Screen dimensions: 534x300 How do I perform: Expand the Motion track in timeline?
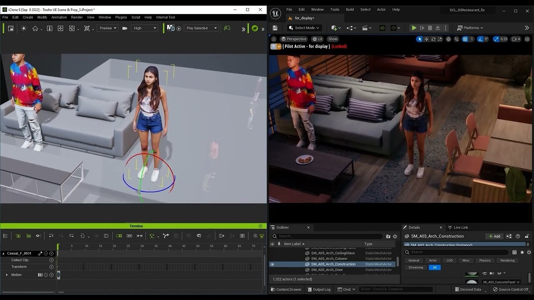[7, 275]
